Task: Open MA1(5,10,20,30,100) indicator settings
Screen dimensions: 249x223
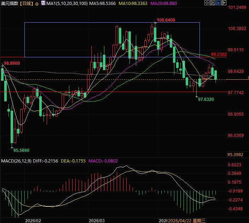Action: (67, 3)
